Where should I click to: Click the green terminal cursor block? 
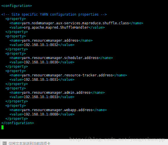[3, 127]
